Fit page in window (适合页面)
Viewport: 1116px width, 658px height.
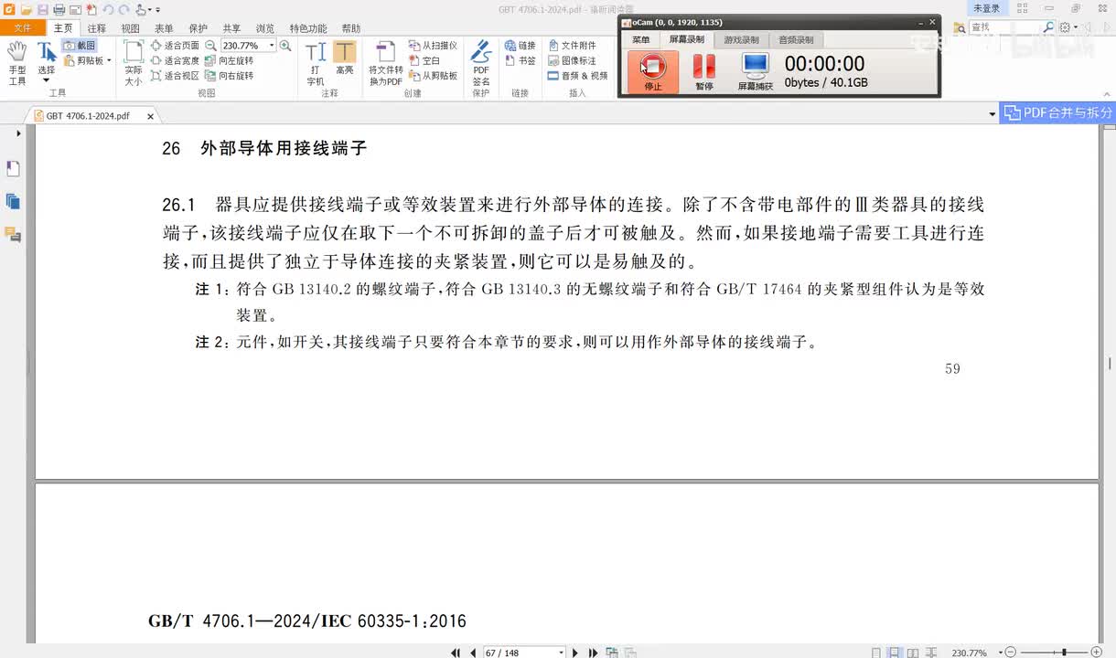click(x=175, y=45)
